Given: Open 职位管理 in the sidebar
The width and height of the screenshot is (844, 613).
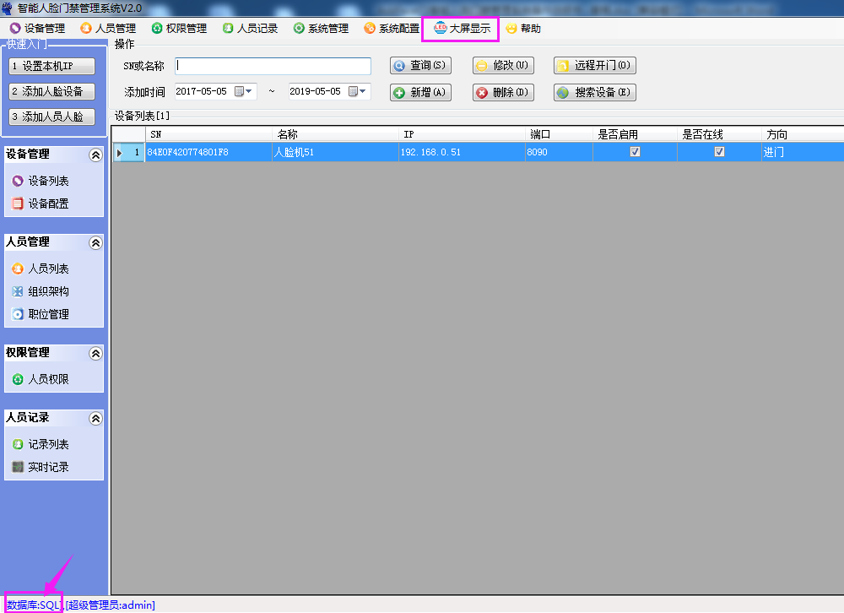Looking at the screenshot, I should 48,314.
